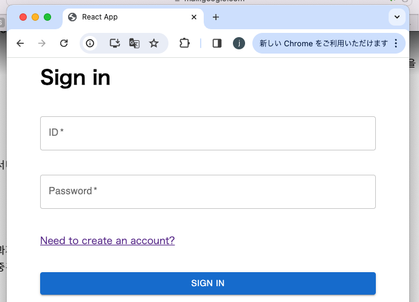Minimize the window with yellow button
Image resolution: width=419 pixels, height=302 pixels.
click(x=35, y=17)
